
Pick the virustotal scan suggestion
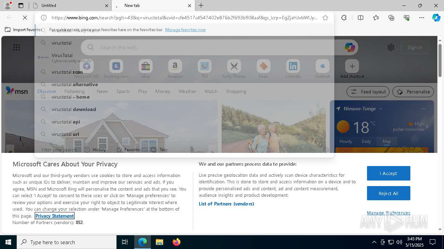tap(184, 72)
